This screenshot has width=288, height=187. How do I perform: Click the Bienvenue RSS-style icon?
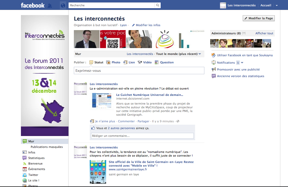pyautogui.click(x=25, y=163)
